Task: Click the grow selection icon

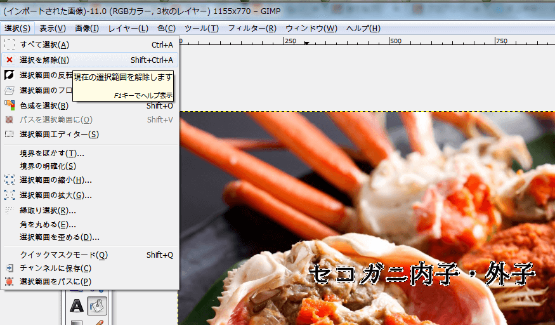Action: (10, 195)
